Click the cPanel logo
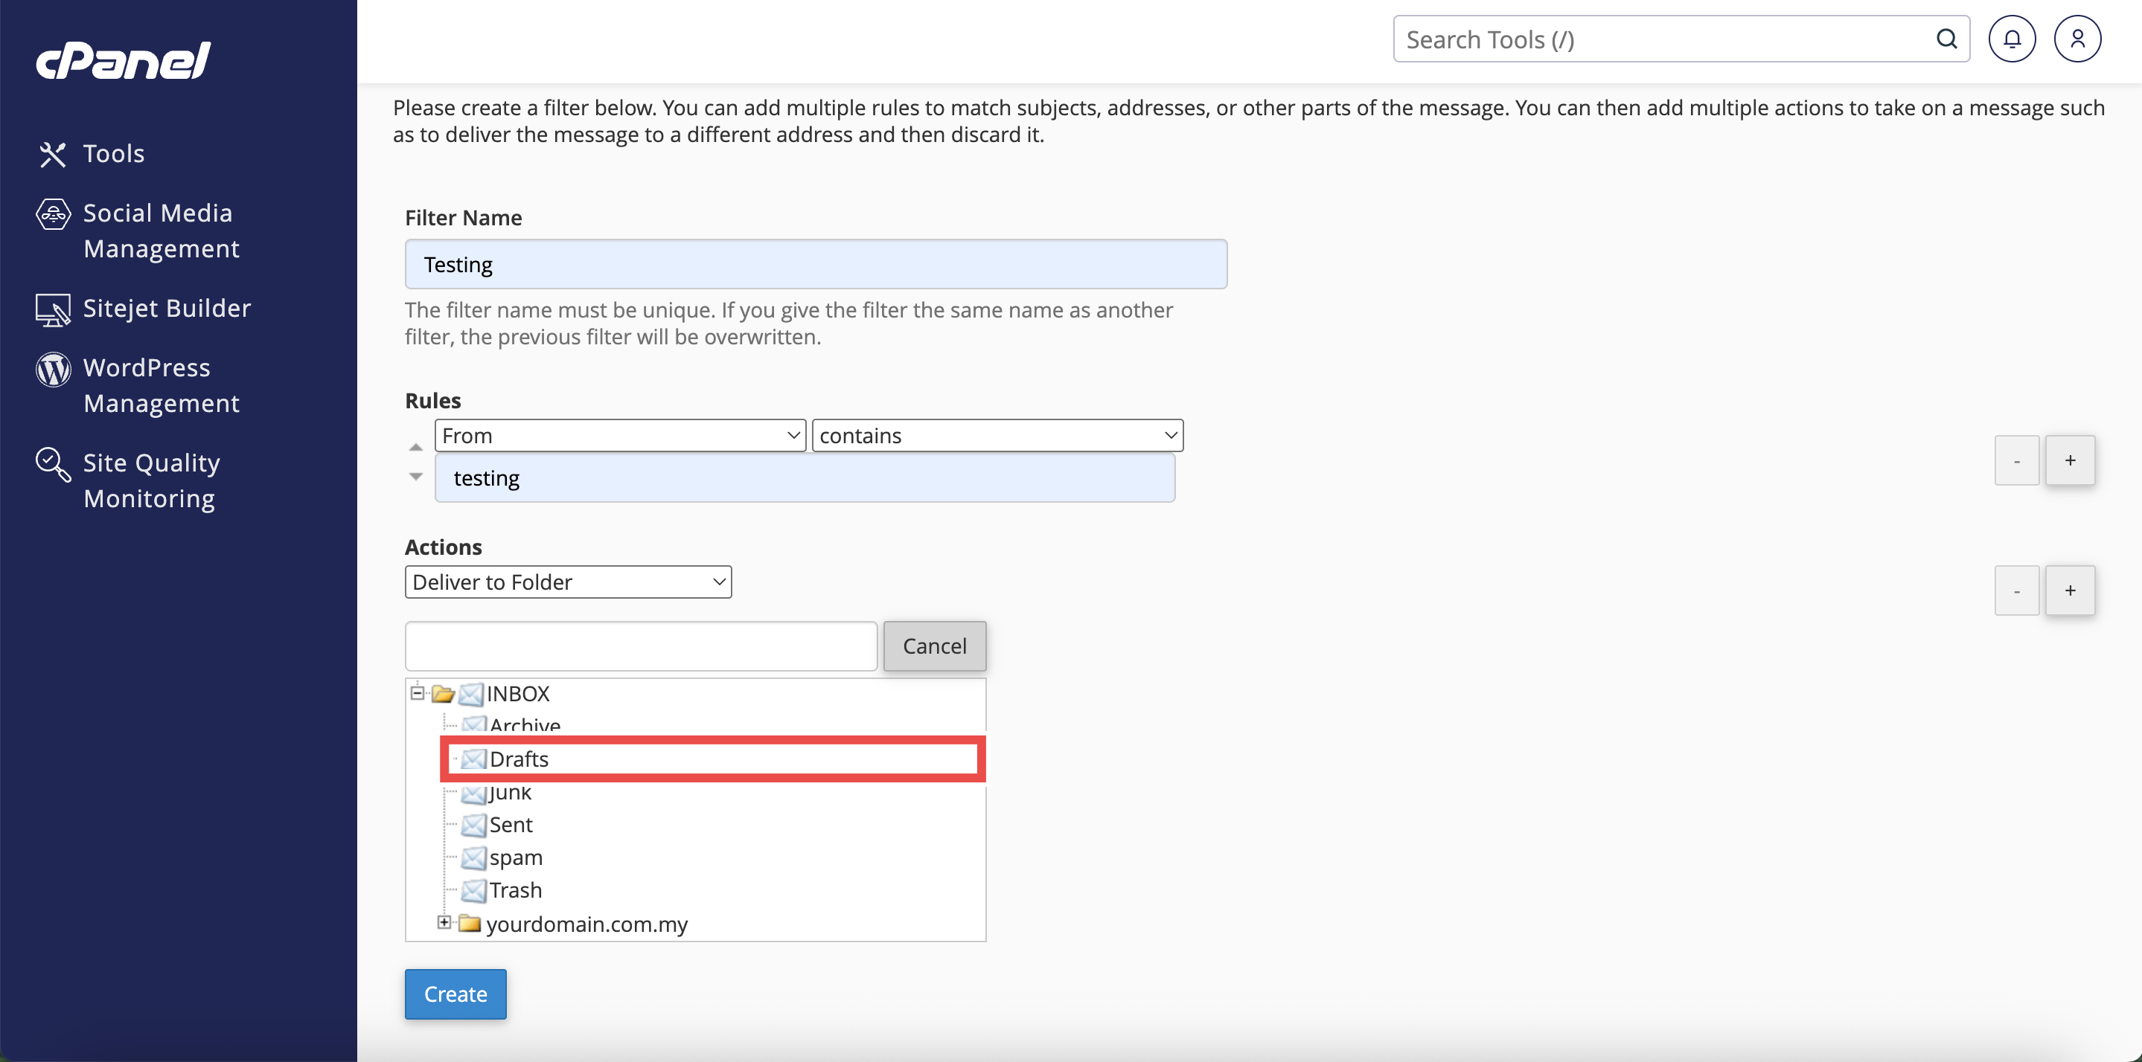This screenshot has height=1062, width=2142. (123, 59)
